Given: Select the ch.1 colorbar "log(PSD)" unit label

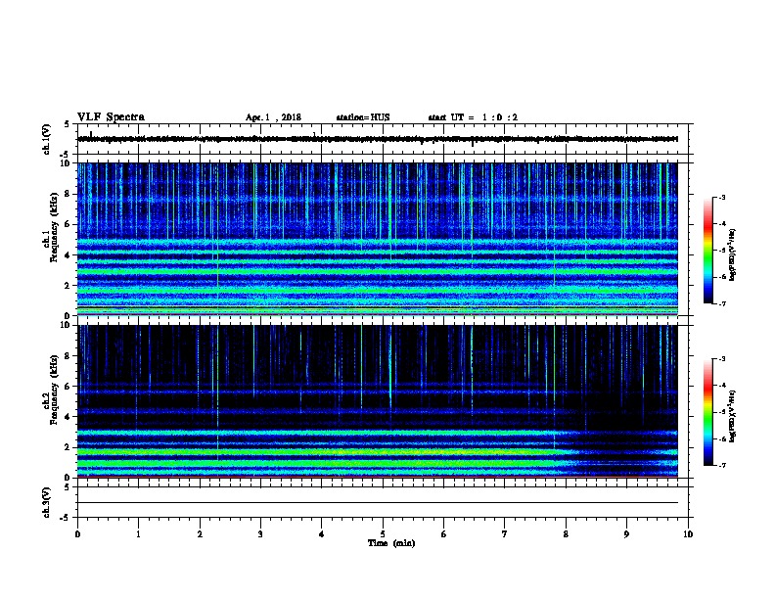Looking at the screenshot, I should tap(732, 254).
